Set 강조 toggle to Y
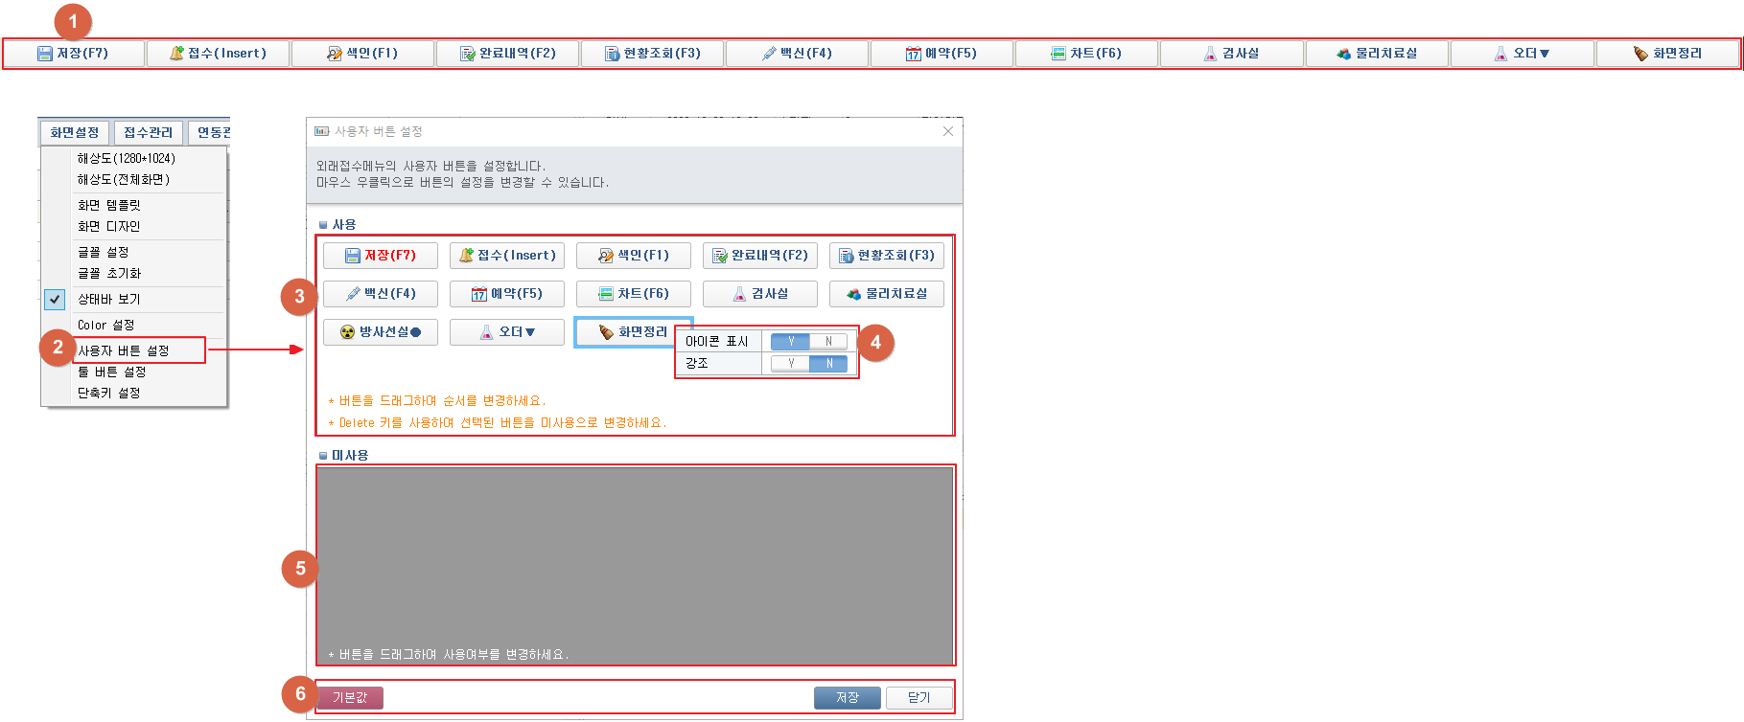 point(790,364)
